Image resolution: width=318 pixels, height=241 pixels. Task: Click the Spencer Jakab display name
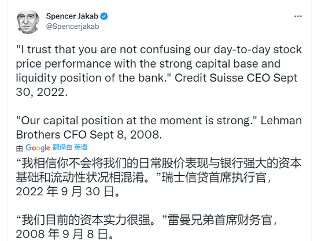click(72, 16)
